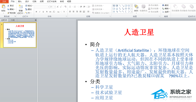The image size is (196, 102).
Task: Click the Paste (粘贴) clipboard icon
Action: point(3,6)
